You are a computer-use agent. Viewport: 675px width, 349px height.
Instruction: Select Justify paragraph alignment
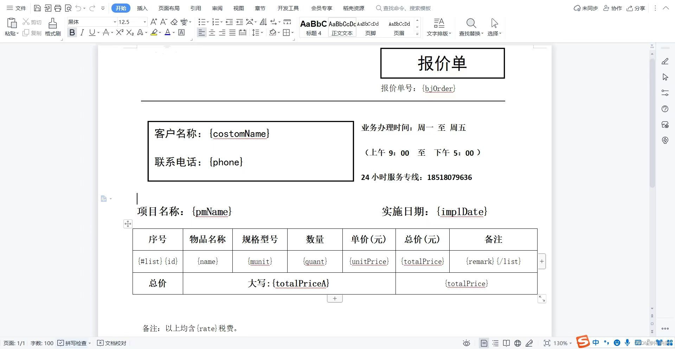tap(232, 33)
